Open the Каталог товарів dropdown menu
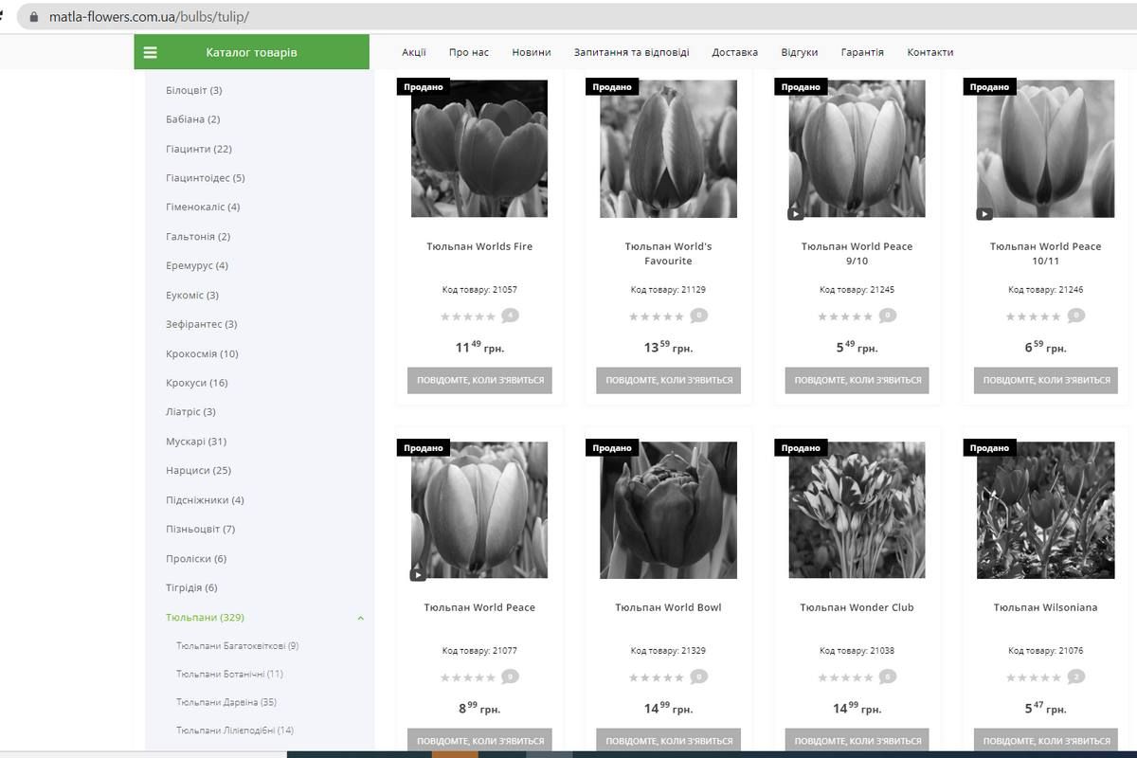1137x758 pixels. pyautogui.click(x=251, y=53)
